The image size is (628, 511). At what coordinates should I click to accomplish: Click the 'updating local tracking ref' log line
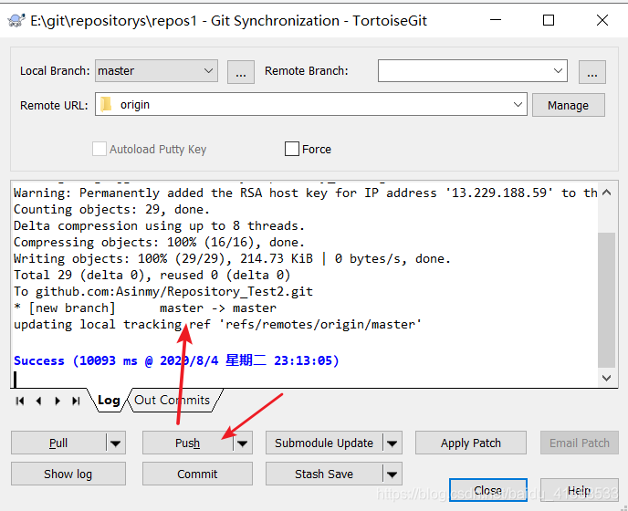click(218, 324)
